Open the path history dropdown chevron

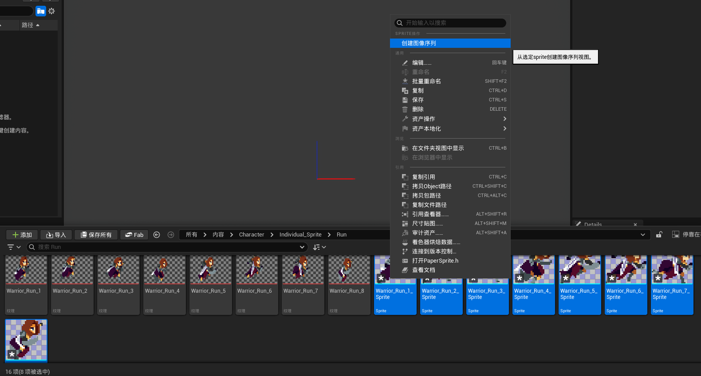[643, 235]
